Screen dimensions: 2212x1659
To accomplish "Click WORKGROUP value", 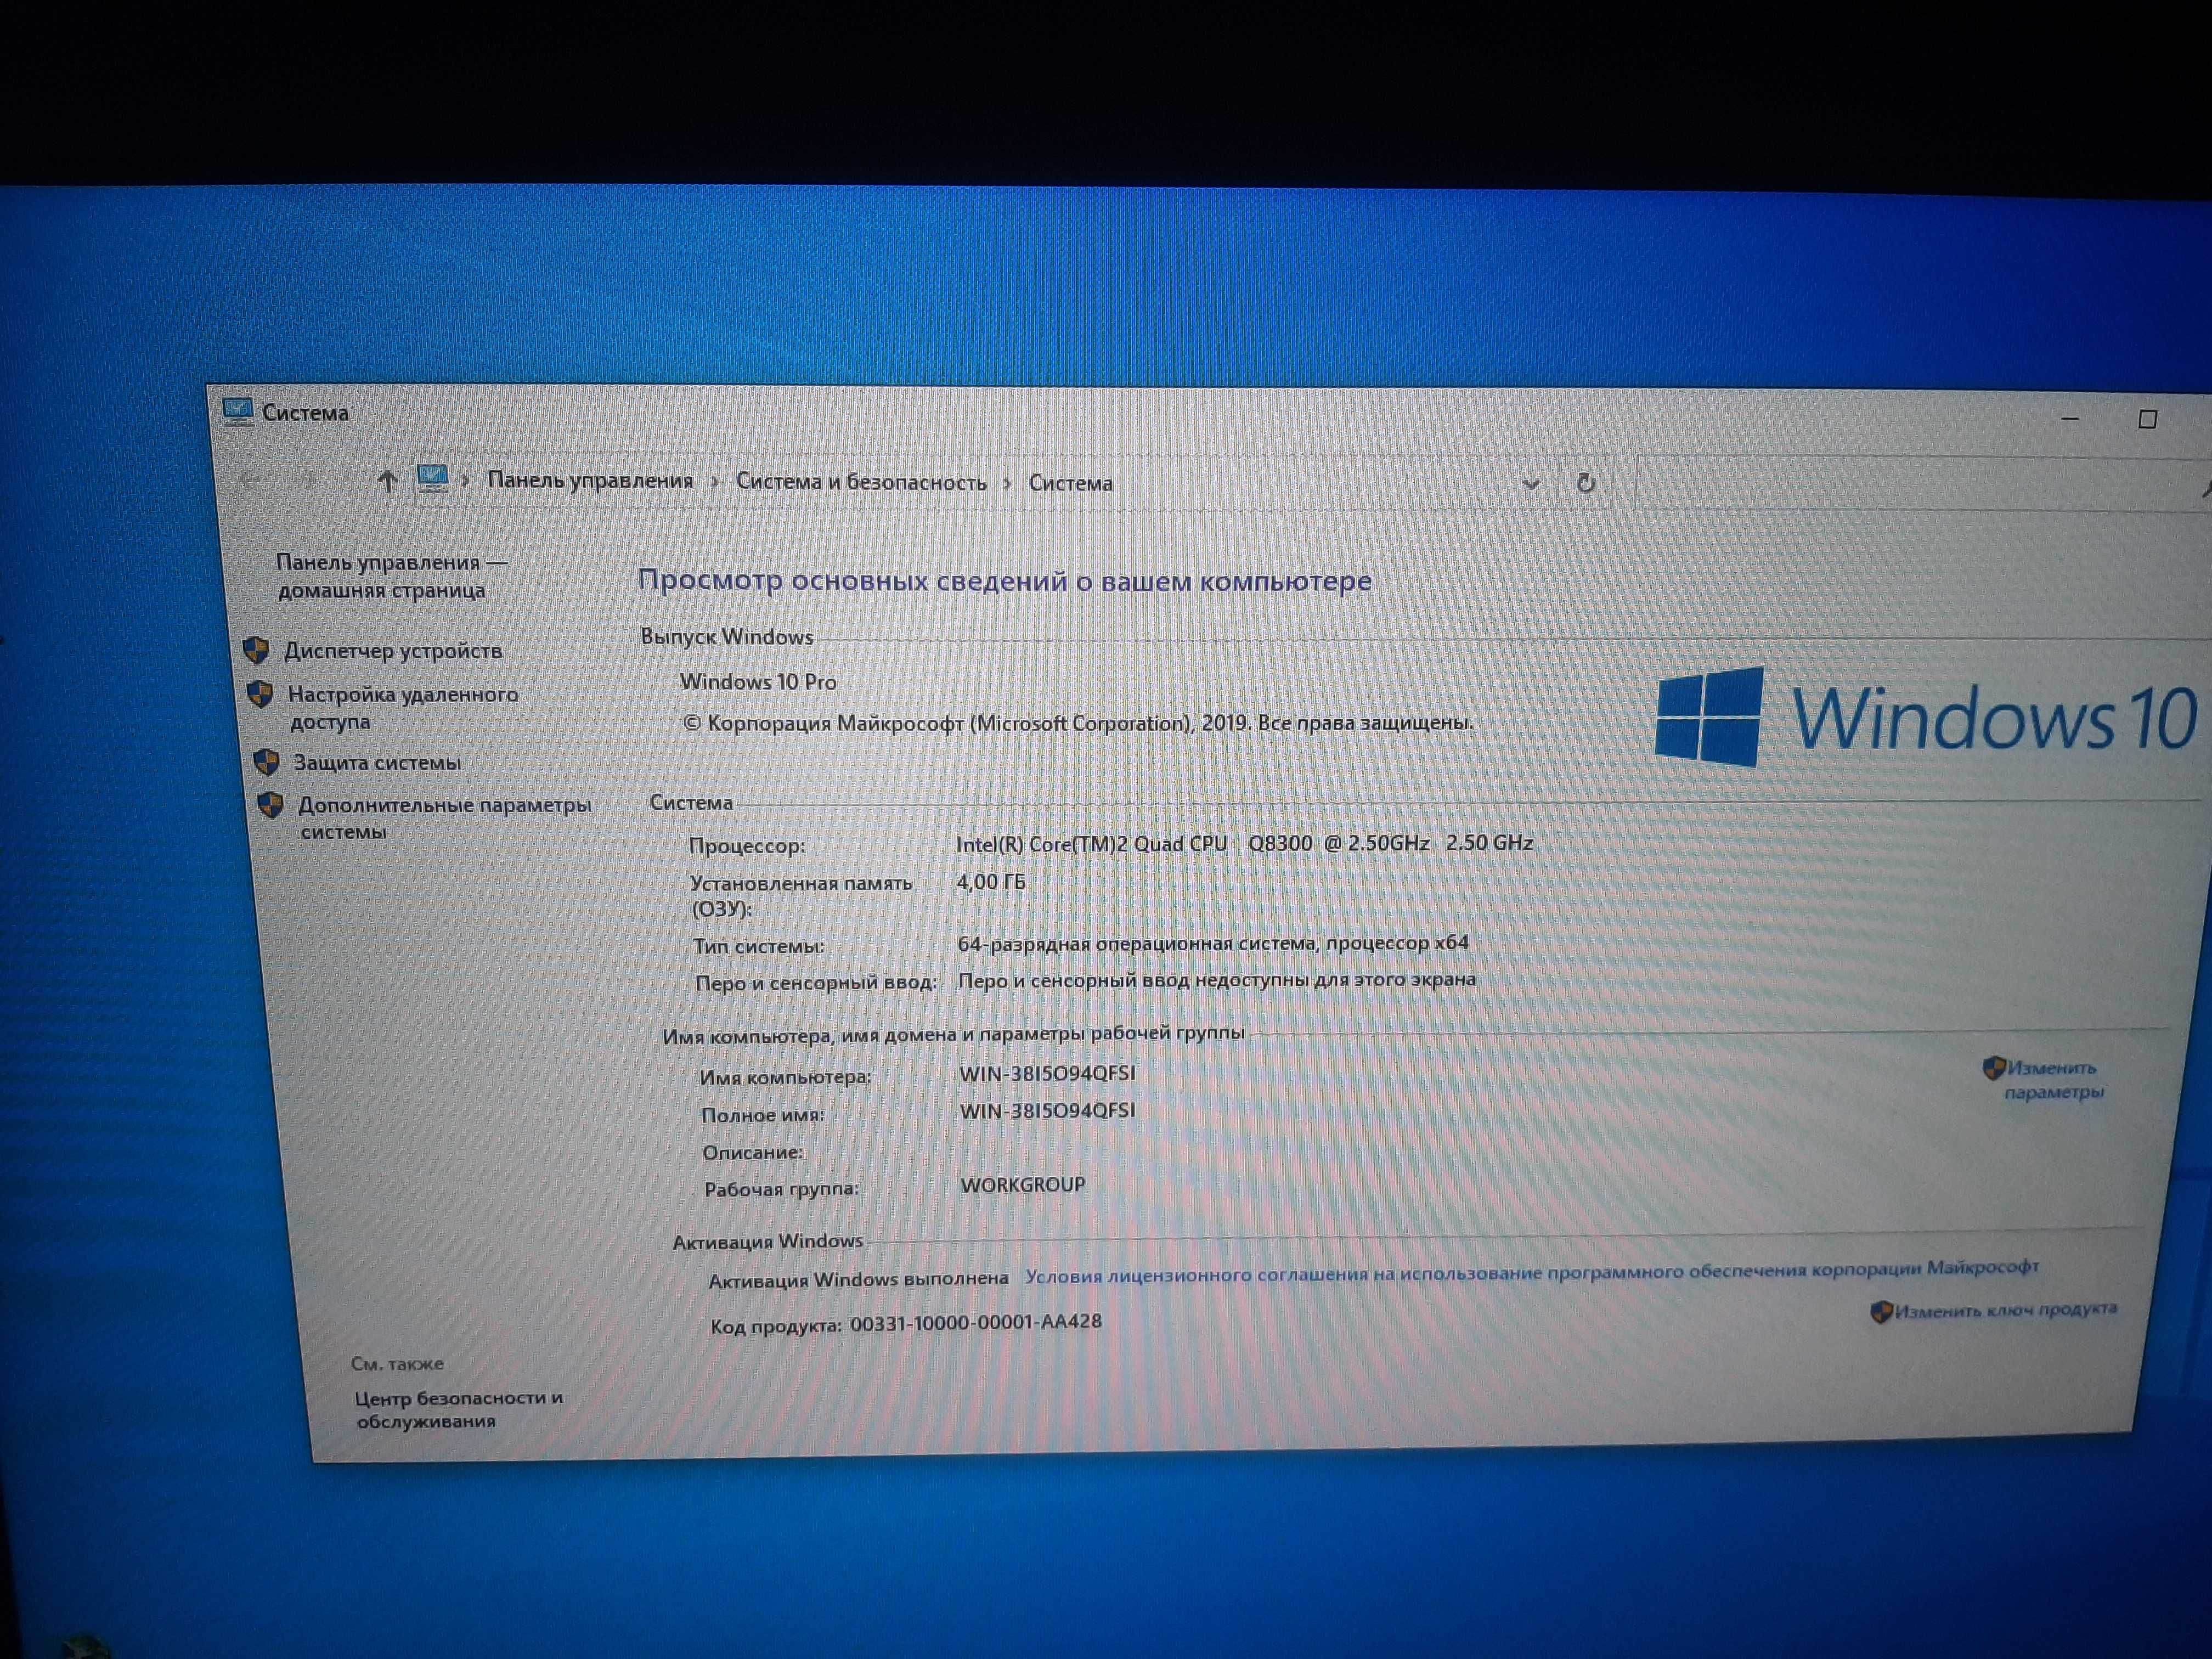I will (1022, 1184).
